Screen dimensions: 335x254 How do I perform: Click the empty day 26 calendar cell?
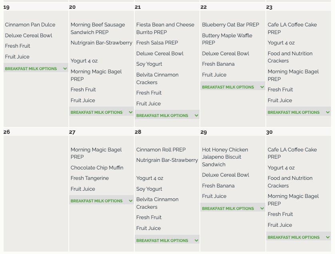click(36, 192)
